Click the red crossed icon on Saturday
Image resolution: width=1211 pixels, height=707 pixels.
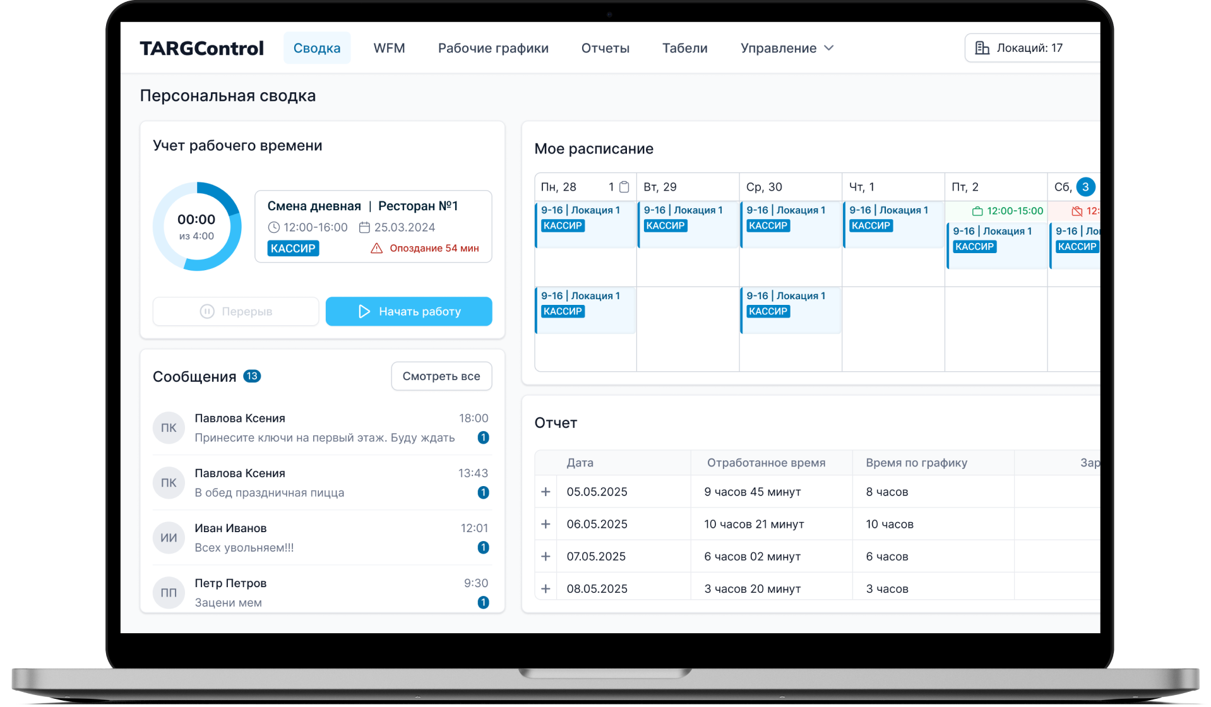[x=1077, y=211]
